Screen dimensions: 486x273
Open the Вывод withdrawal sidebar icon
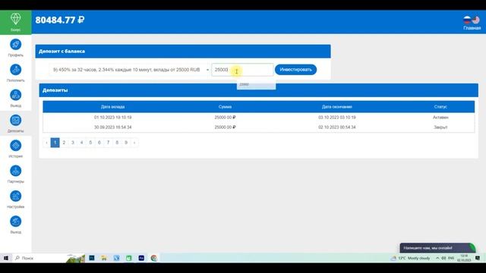coord(15,95)
